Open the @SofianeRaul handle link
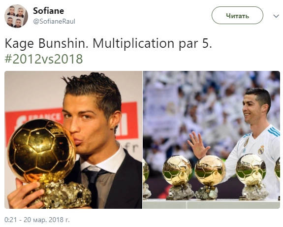Image resolution: width=283 pixels, height=227 pixels. [x=54, y=22]
